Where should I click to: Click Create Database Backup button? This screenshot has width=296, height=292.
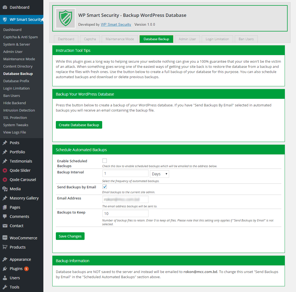[x=79, y=125]
